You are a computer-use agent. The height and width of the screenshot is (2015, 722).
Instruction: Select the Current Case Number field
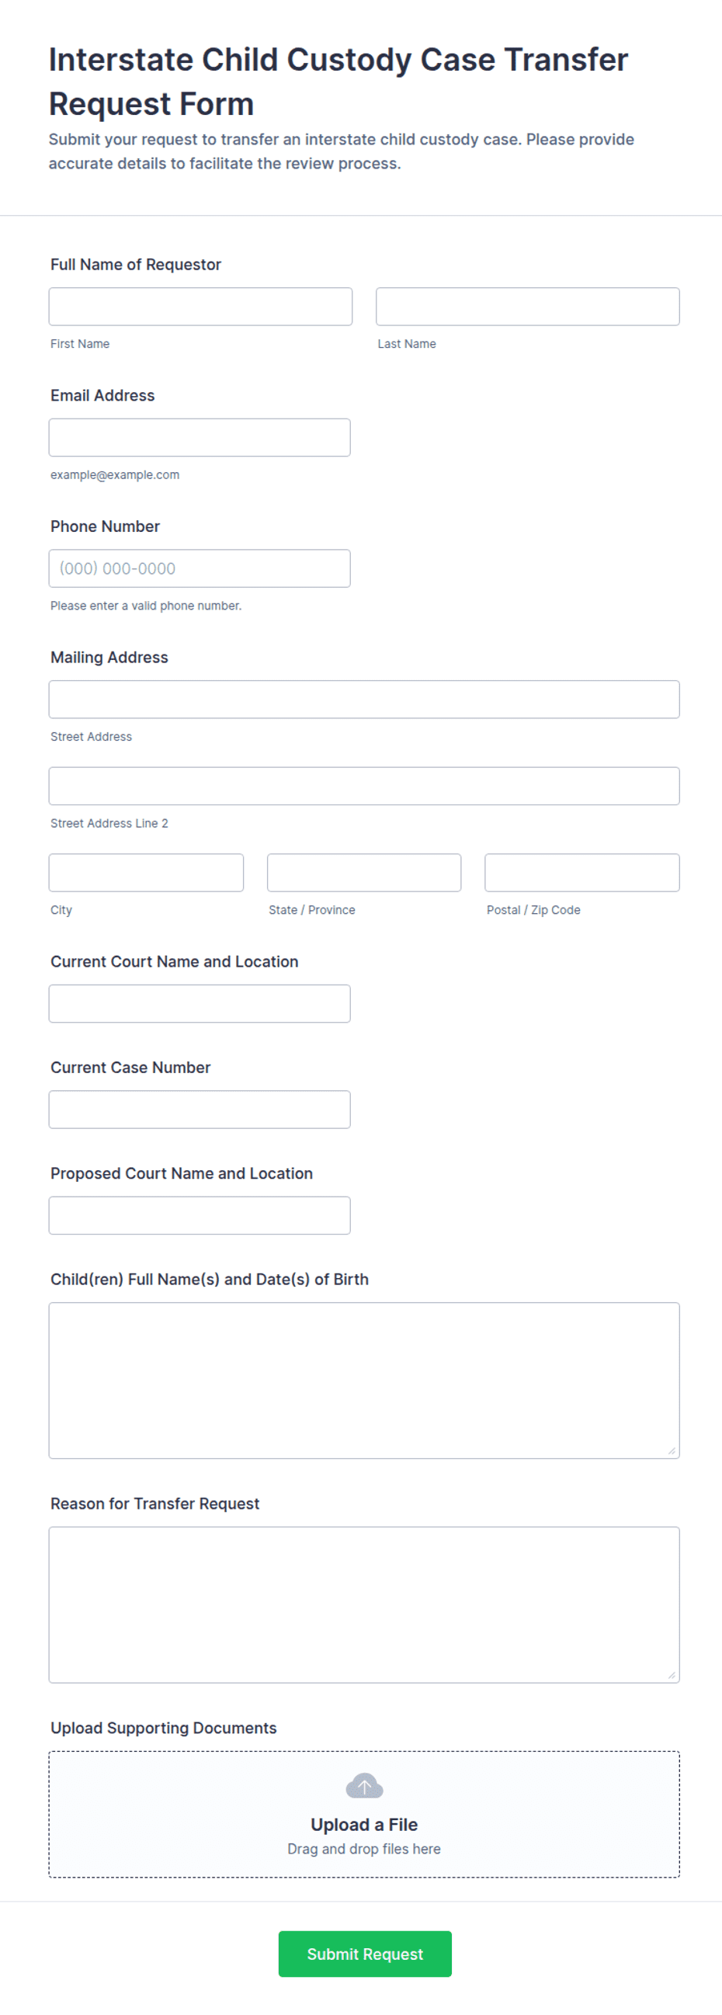pyautogui.click(x=200, y=1110)
